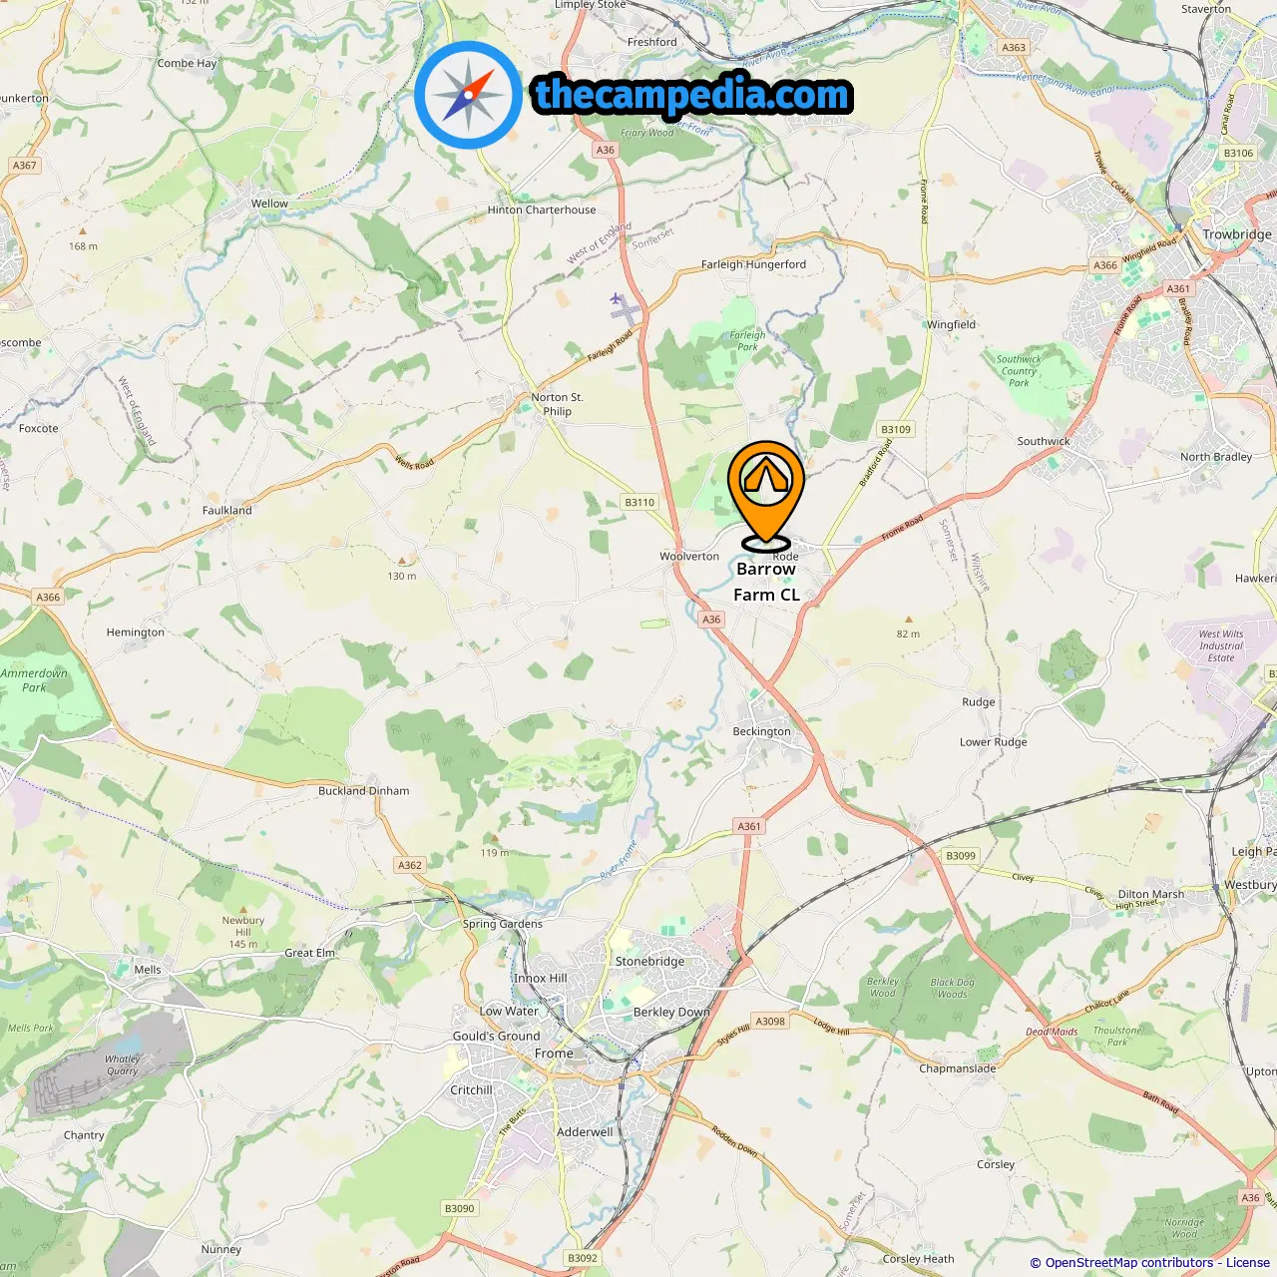
Task: Click the B3109 road badge
Action: click(896, 430)
